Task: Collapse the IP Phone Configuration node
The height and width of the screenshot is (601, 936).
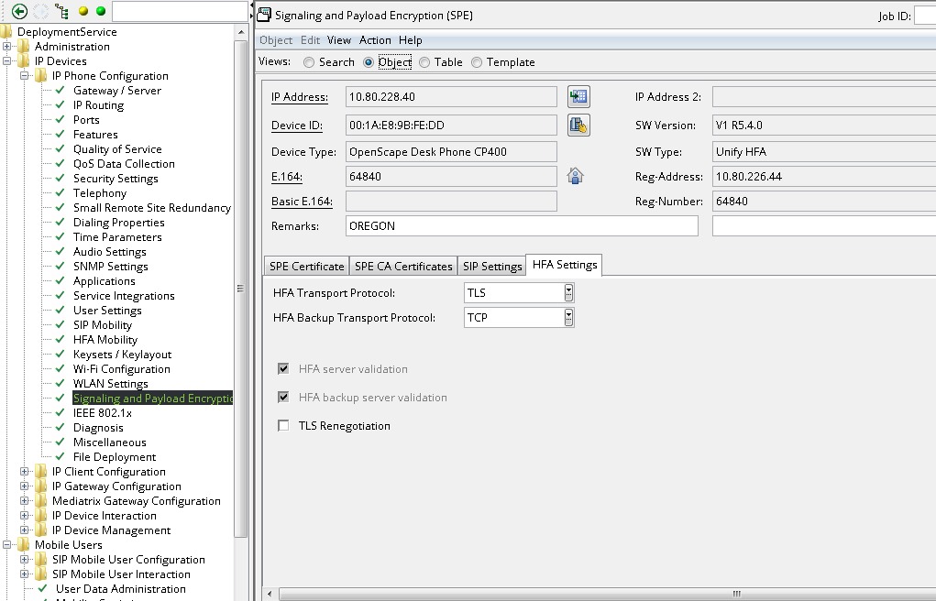Action: point(24,76)
